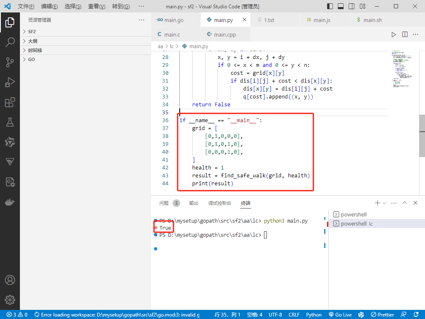Click the code minimap overview
This screenshot has width=425, height=319.
click(x=403, y=69)
